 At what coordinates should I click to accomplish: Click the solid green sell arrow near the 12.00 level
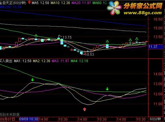coord(107,89)
